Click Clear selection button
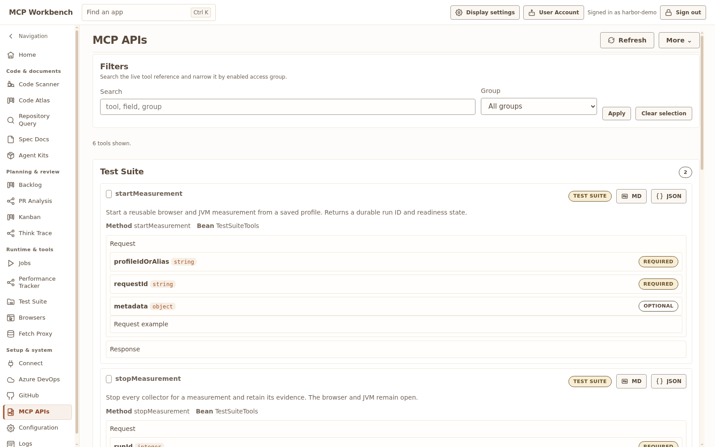 (x=664, y=114)
